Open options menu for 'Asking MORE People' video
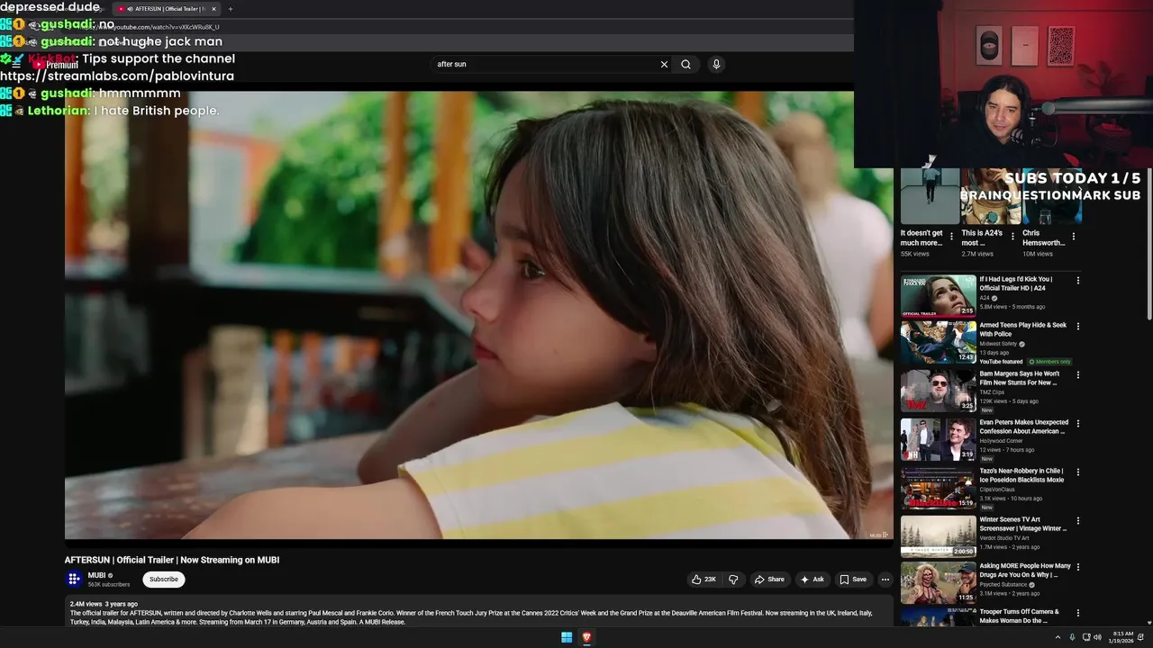 pos(1077,567)
